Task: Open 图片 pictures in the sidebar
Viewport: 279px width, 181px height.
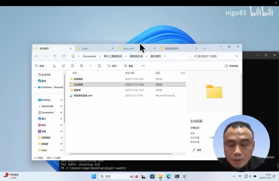Action: click(x=42, y=119)
